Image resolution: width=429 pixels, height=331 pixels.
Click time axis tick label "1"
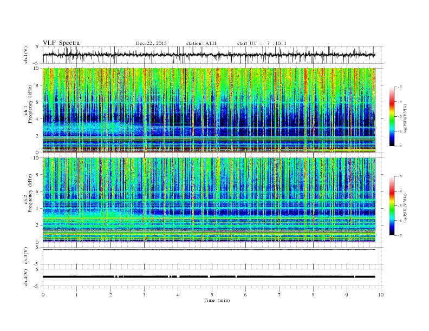pos(76,295)
